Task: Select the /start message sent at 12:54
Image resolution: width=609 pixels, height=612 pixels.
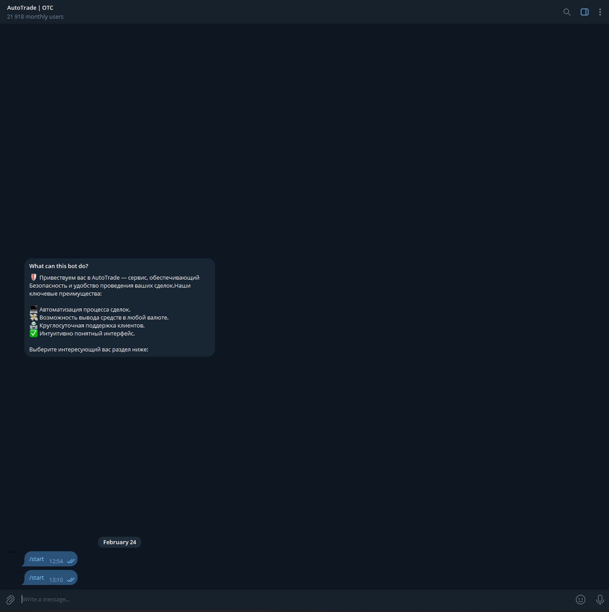Action: pos(37,559)
